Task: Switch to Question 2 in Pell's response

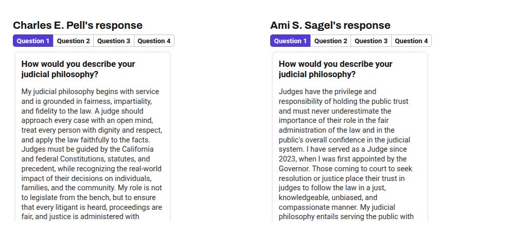Action: (x=73, y=41)
